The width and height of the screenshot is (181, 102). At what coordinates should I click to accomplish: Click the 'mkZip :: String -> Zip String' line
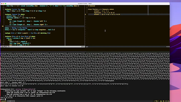[x=16, y=28]
